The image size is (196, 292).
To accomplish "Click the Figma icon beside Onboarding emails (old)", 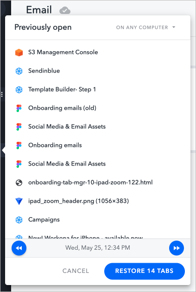I will [x=19, y=108].
